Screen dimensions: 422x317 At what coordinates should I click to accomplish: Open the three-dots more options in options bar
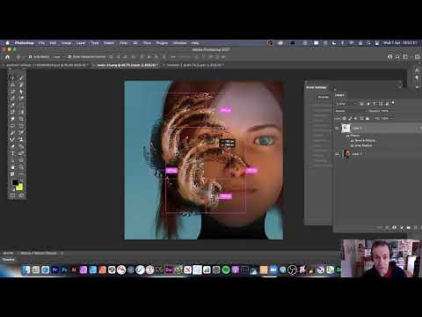(173, 56)
